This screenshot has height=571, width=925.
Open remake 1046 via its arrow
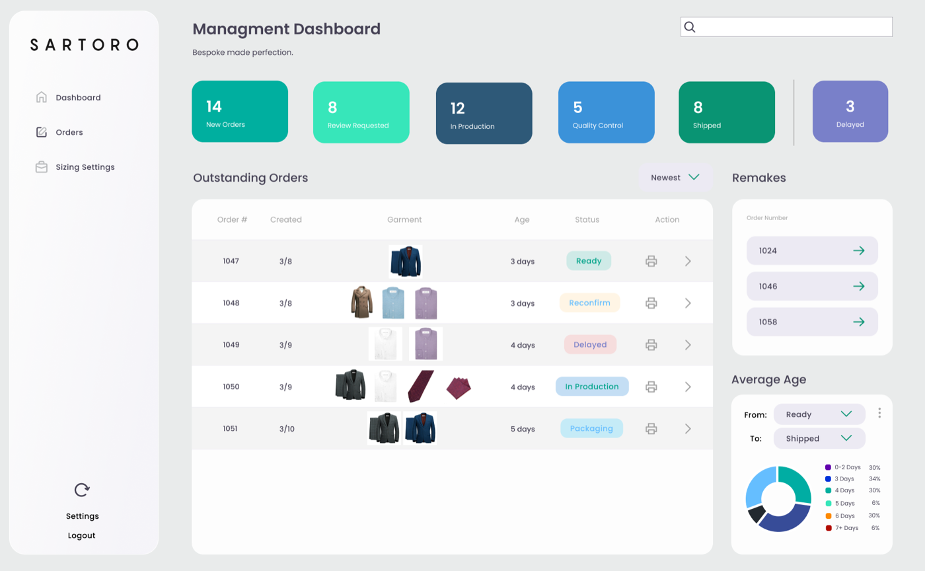[x=859, y=286]
